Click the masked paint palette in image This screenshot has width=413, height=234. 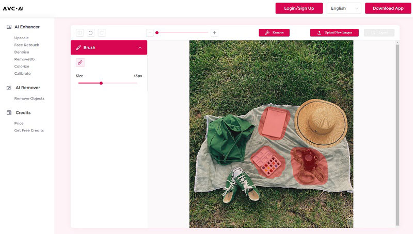tap(266, 161)
